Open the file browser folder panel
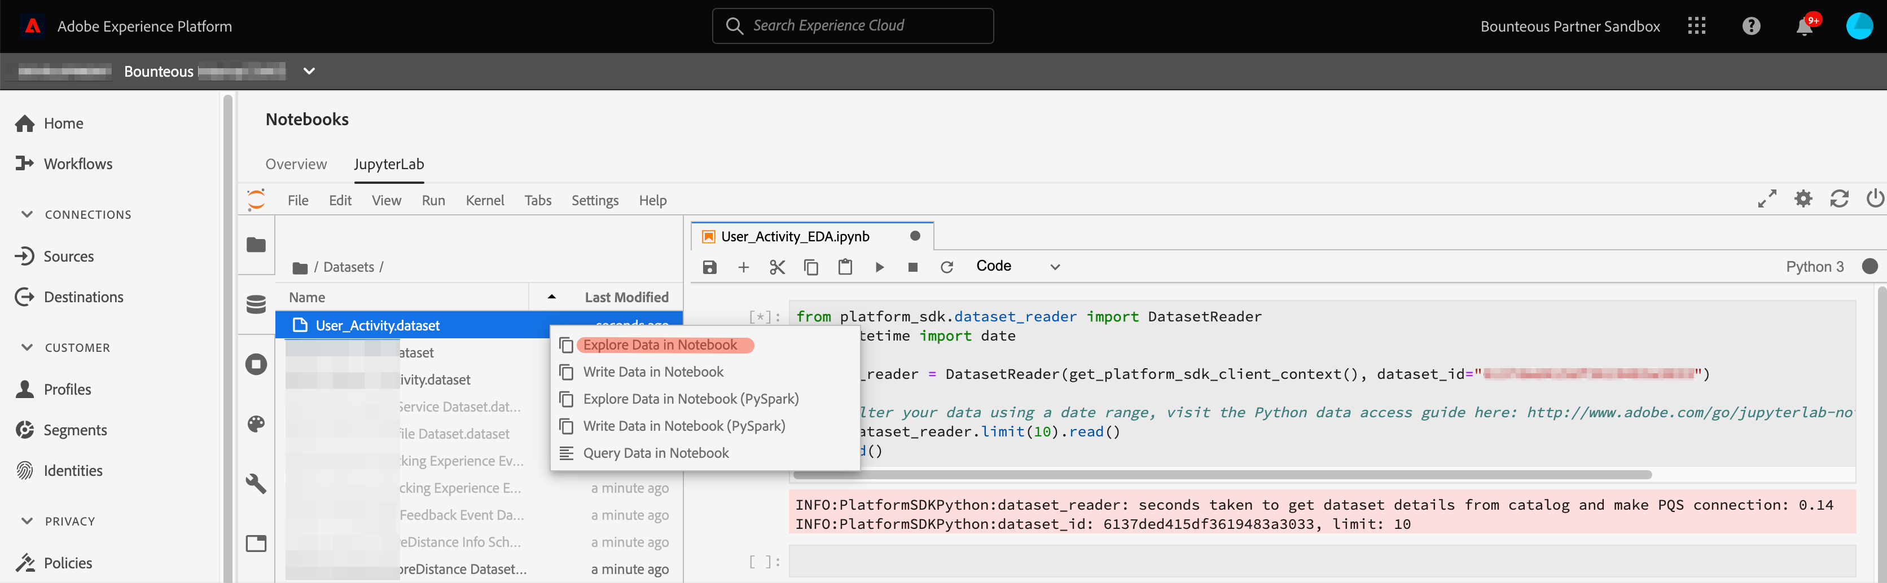The image size is (1887, 583). [x=256, y=245]
